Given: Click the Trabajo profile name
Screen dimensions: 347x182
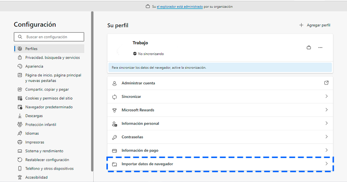Looking at the screenshot, I should pos(140,43).
